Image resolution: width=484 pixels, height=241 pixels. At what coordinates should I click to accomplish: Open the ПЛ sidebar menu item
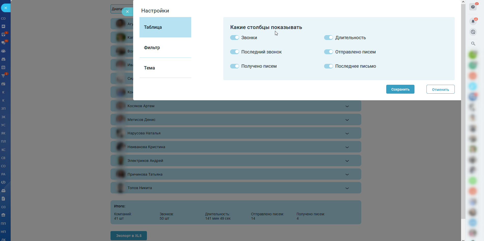3,141
